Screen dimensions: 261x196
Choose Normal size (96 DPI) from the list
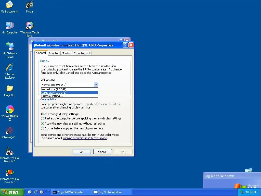69,89
